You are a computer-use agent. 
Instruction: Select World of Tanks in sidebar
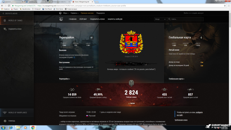pos(17,21)
